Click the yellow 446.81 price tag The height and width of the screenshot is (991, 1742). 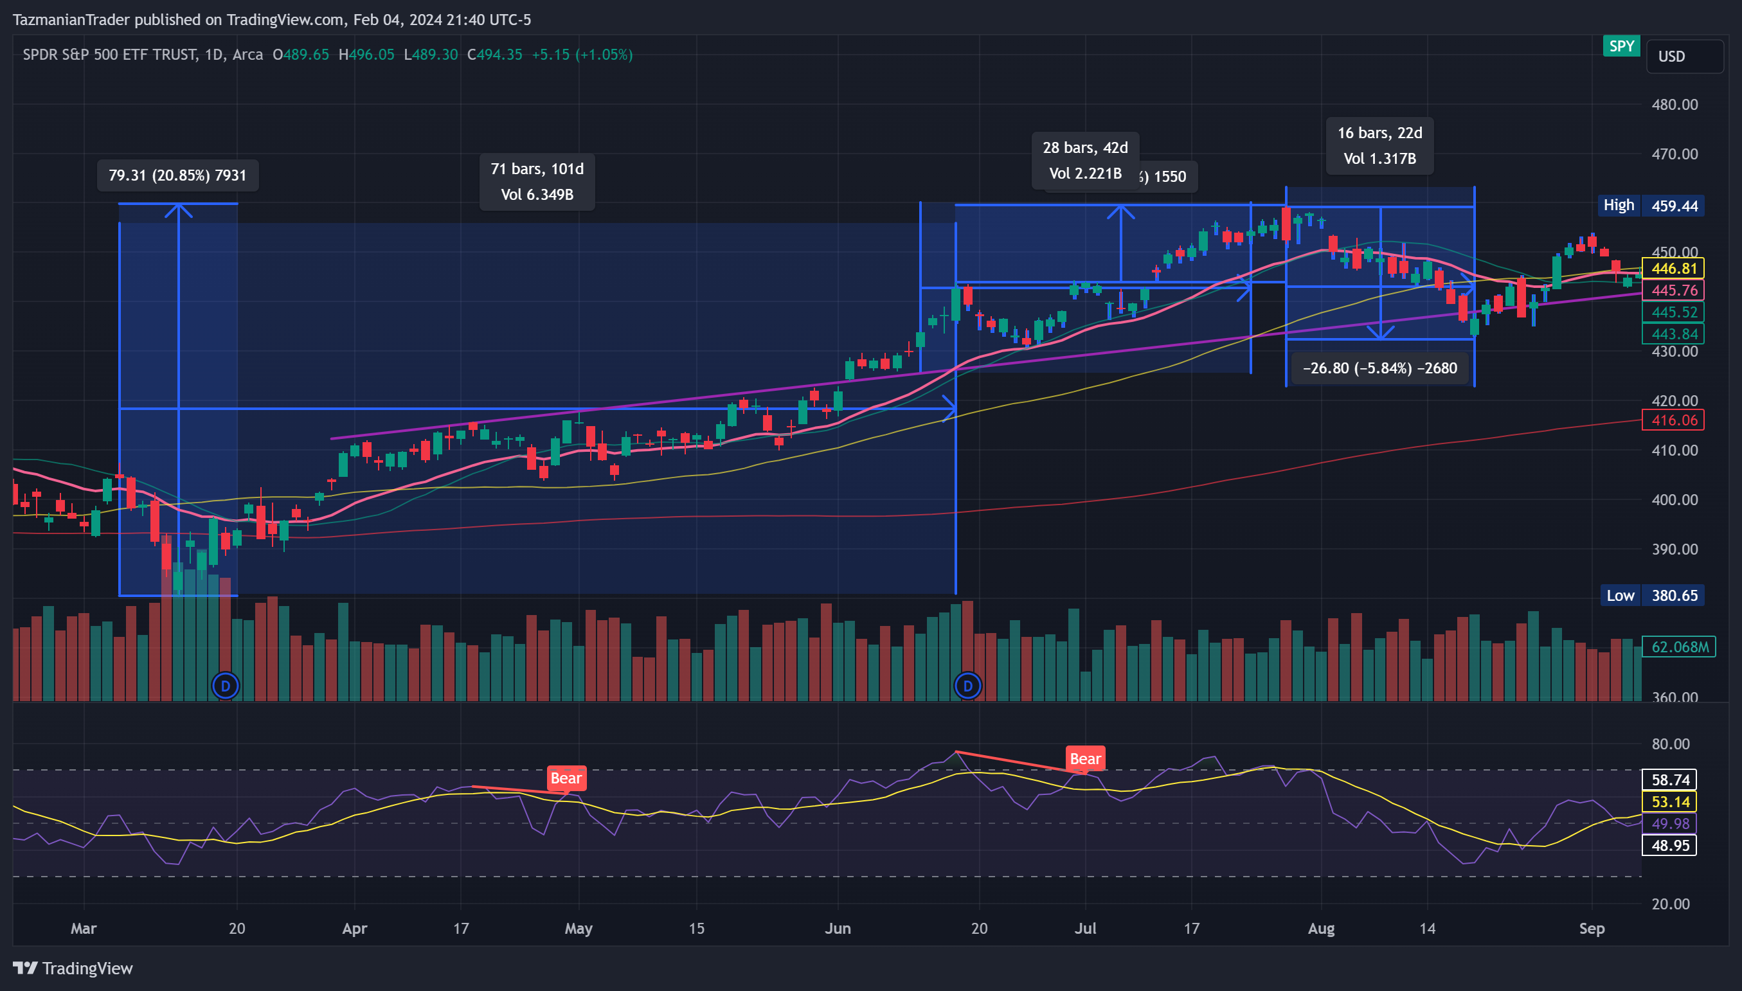(x=1673, y=268)
